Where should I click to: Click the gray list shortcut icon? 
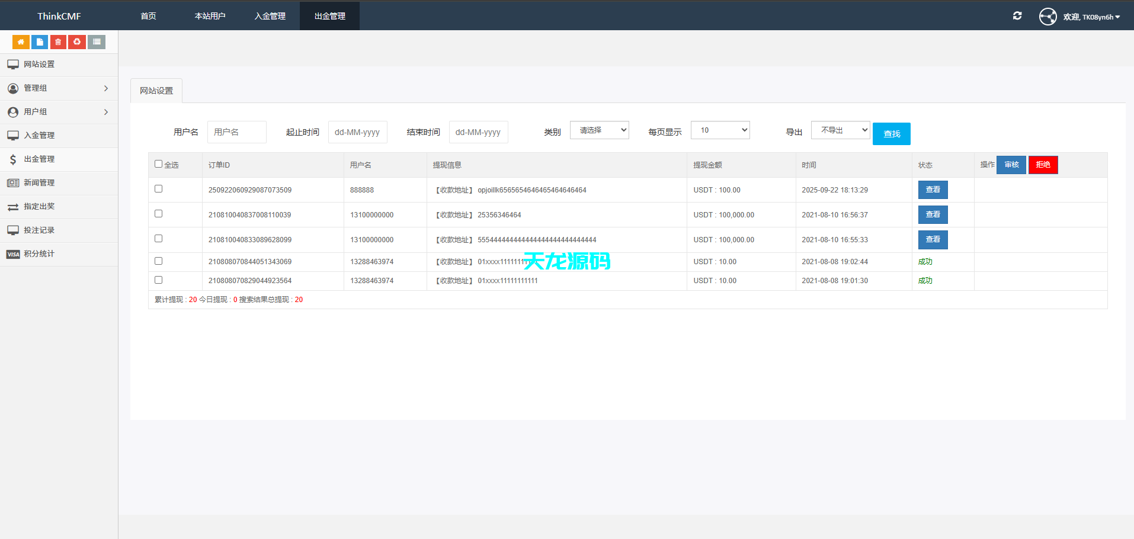point(97,42)
